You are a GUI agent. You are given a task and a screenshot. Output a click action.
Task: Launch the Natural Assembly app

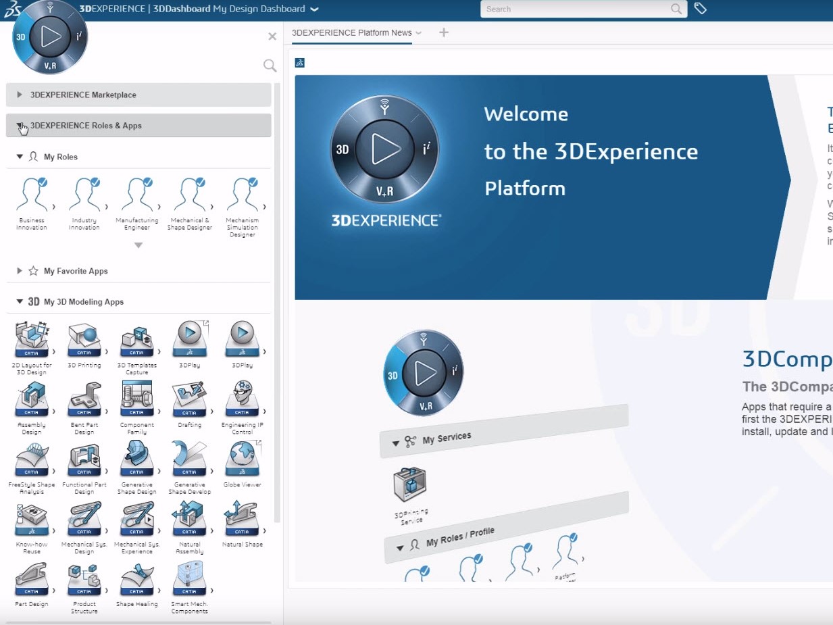(190, 518)
